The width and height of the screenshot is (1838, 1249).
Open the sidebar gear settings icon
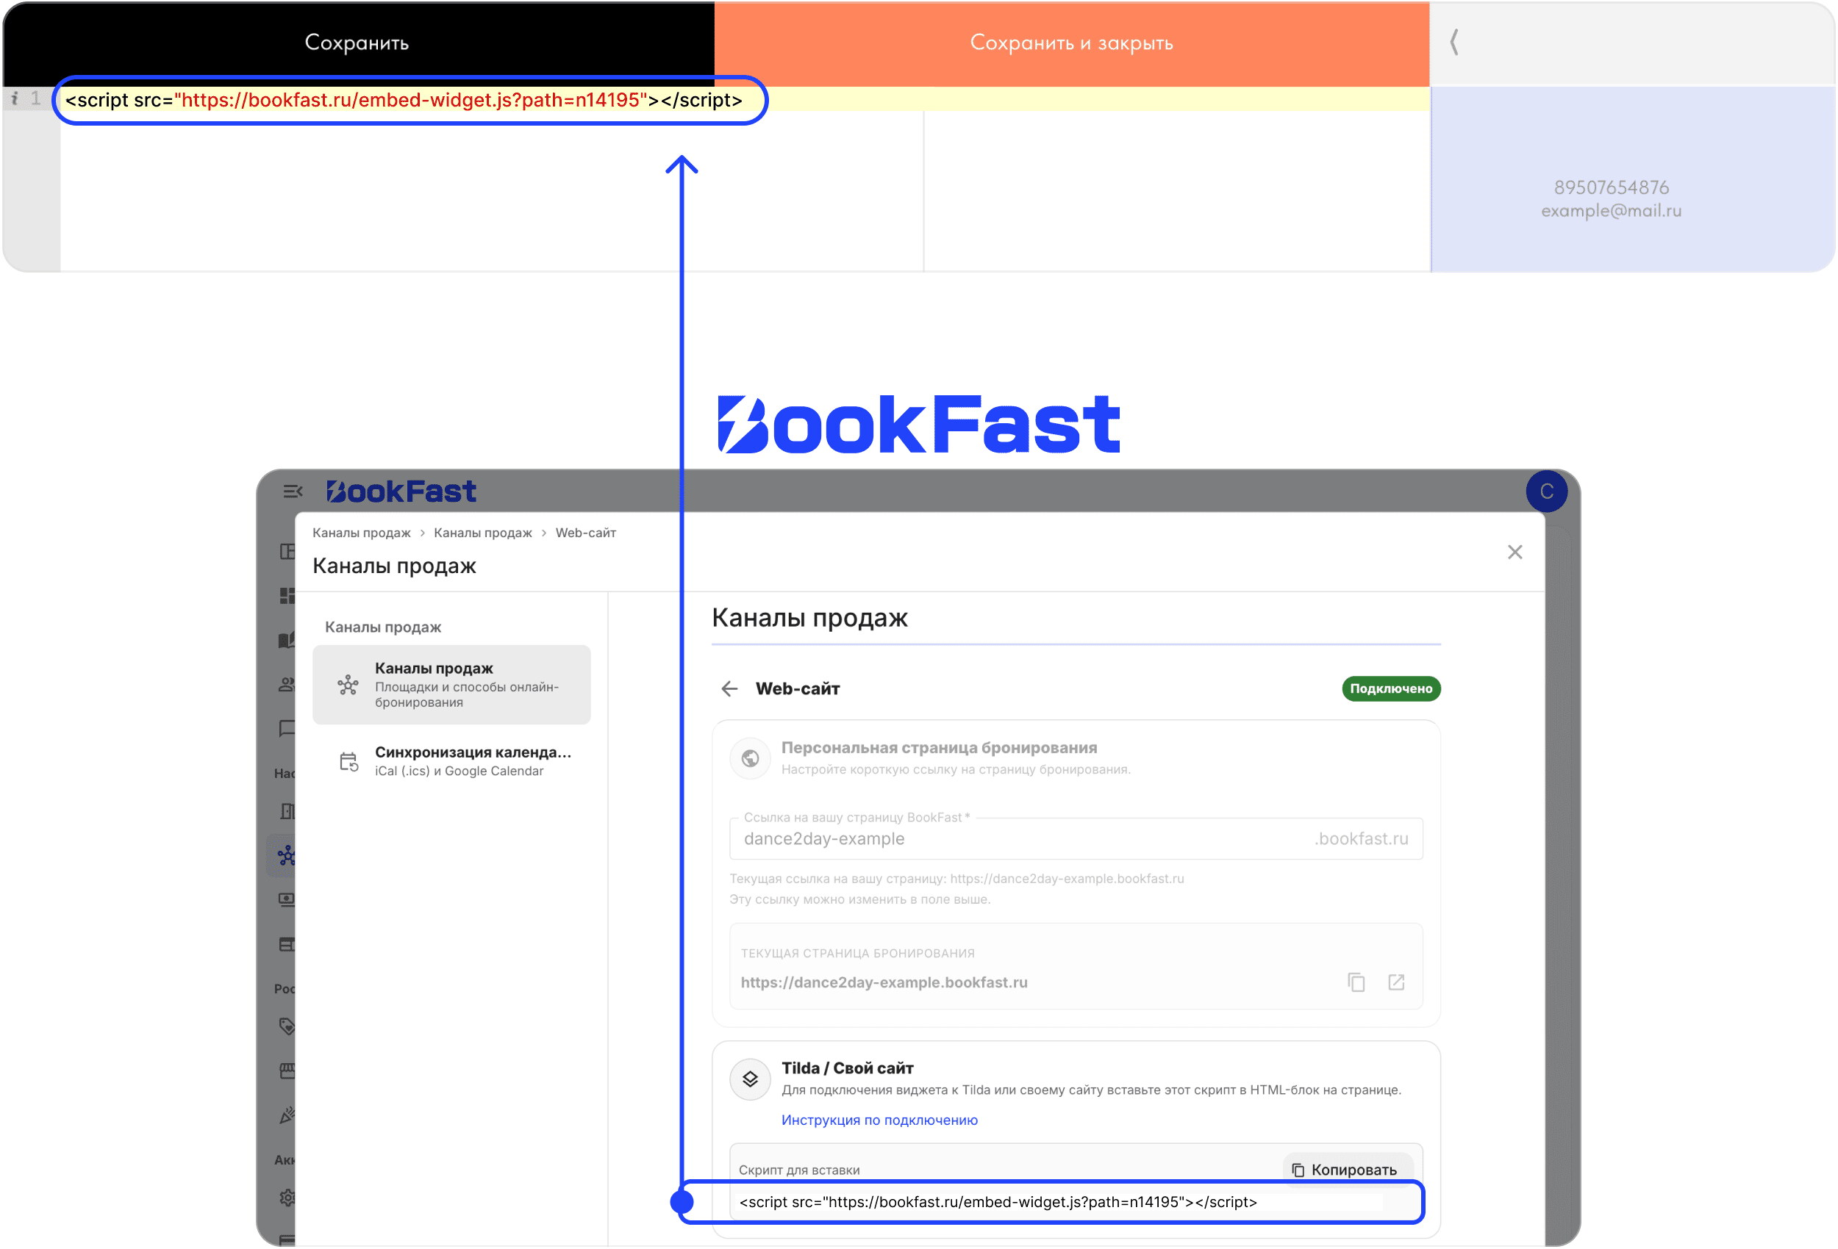click(x=286, y=1197)
